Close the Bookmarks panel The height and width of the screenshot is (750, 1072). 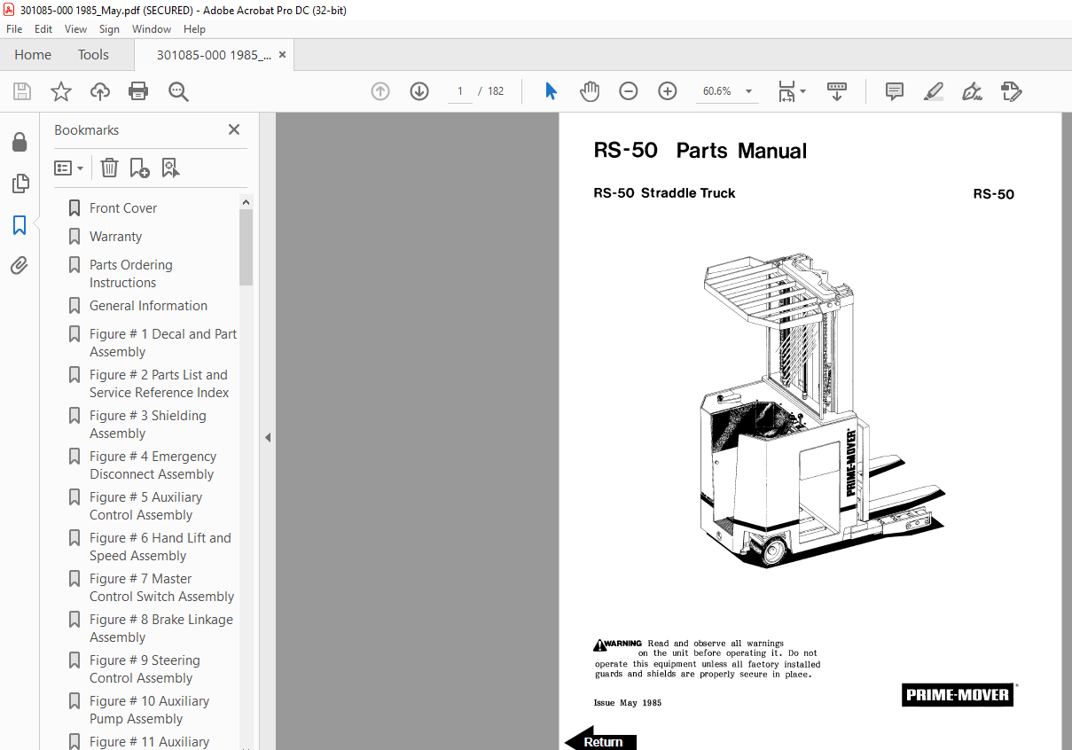click(234, 129)
